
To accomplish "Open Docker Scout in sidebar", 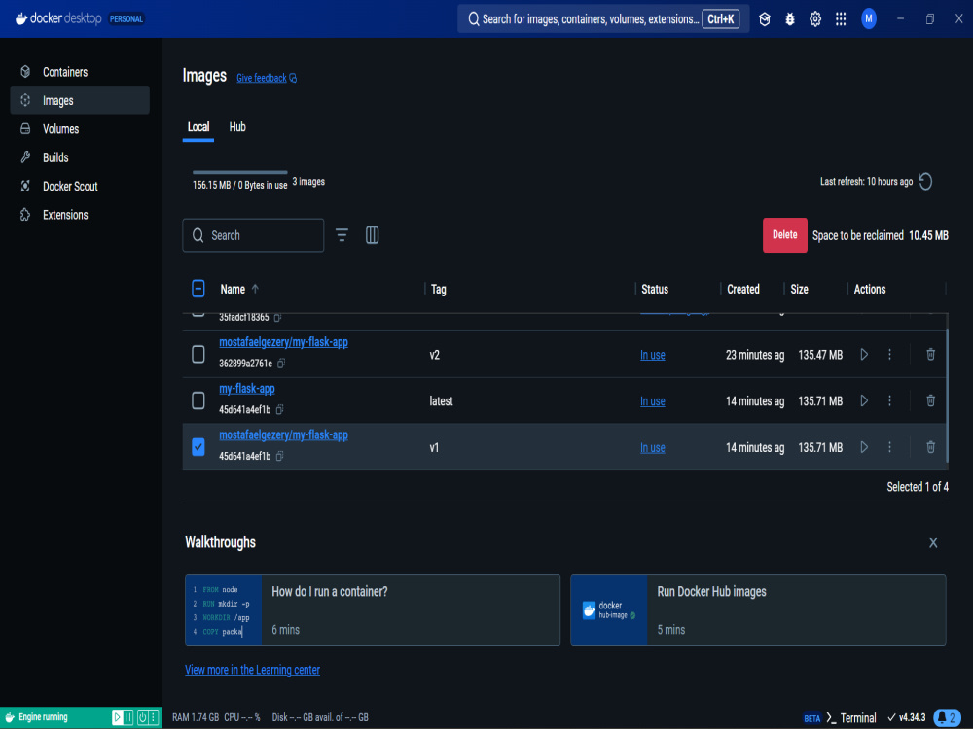I will (x=80, y=186).
